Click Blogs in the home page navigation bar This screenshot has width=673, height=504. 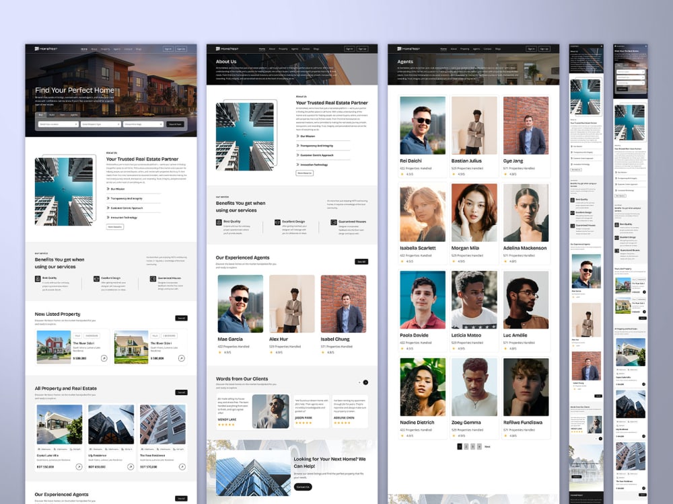(139, 49)
